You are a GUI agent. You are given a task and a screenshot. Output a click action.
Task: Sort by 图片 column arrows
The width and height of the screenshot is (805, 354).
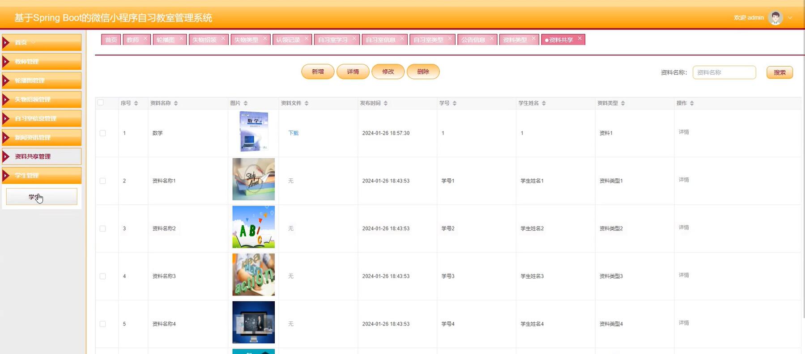pyautogui.click(x=246, y=103)
